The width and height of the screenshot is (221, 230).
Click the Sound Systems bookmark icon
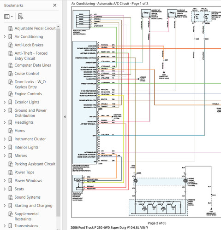10,197
